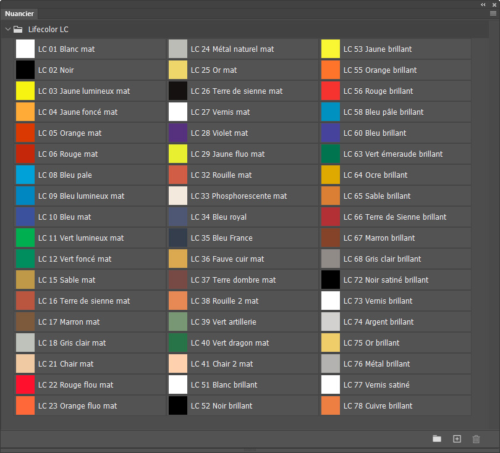Pick the LC 16 Terre de sienne mat swatch
This screenshot has height=453, width=500.
(25, 301)
